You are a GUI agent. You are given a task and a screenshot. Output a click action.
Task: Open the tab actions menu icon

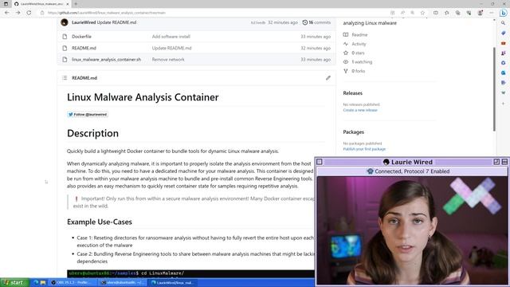point(6,4)
